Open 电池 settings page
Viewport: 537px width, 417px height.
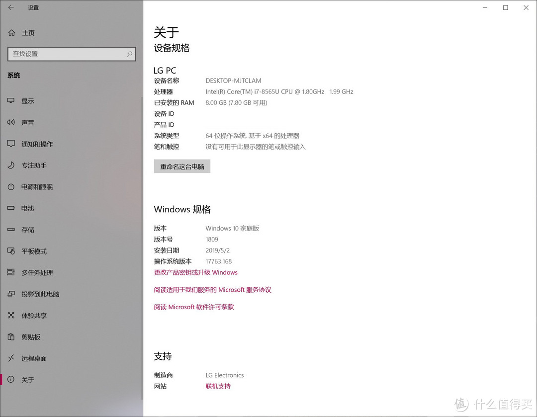(28, 208)
